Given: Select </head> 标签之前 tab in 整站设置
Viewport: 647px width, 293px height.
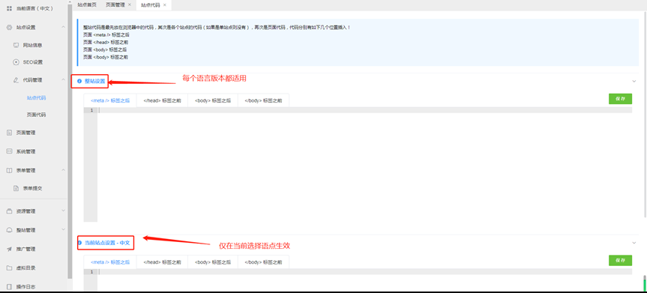Looking at the screenshot, I should click(162, 100).
